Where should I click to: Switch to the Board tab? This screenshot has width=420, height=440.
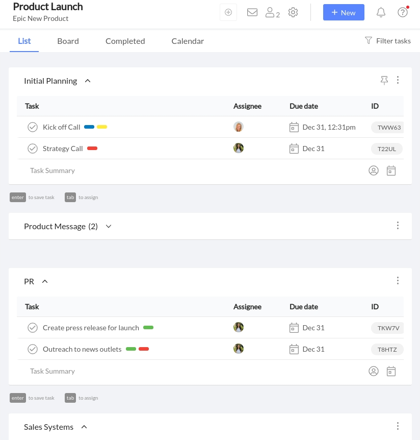coord(68,41)
